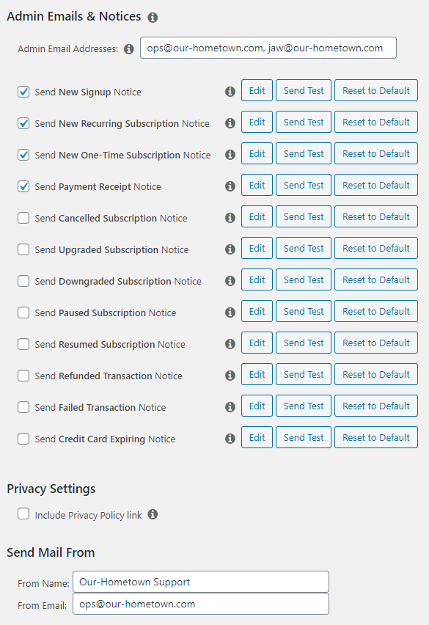Screen dimensions: 429x625
Task: Click info icon for New Signup Notice
Action: [x=230, y=92]
